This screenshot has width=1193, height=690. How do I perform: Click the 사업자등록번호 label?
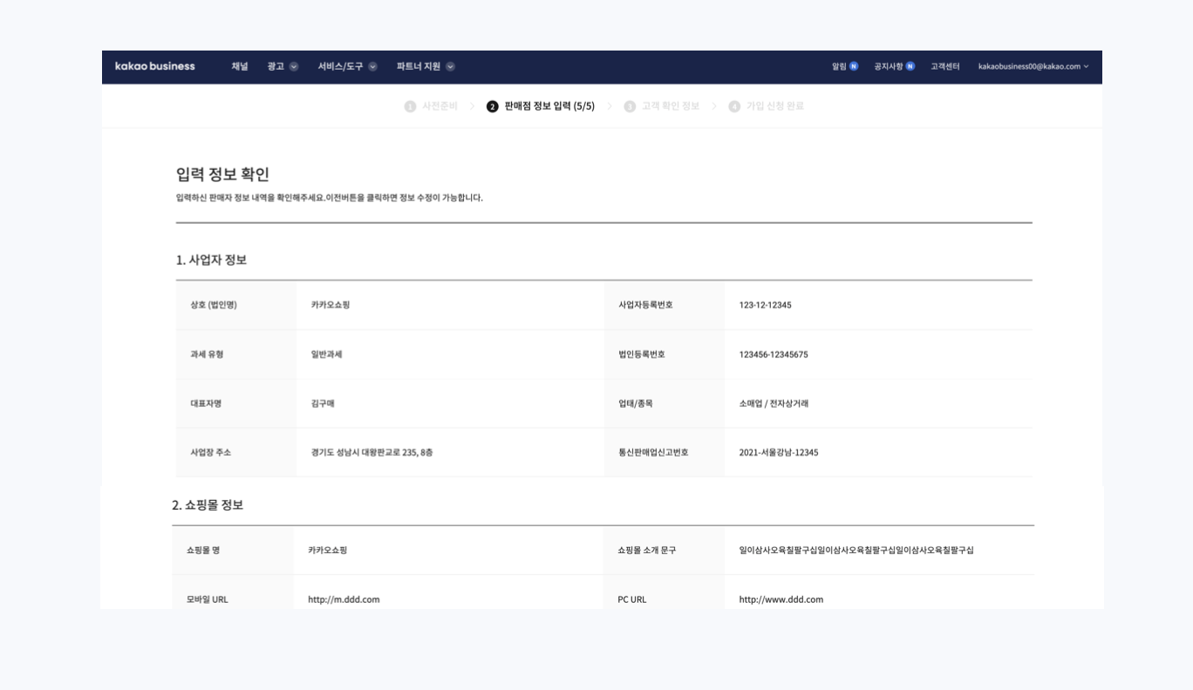tap(645, 305)
